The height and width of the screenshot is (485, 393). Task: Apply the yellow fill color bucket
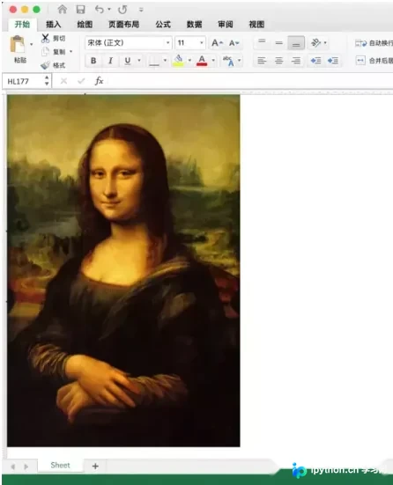178,61
